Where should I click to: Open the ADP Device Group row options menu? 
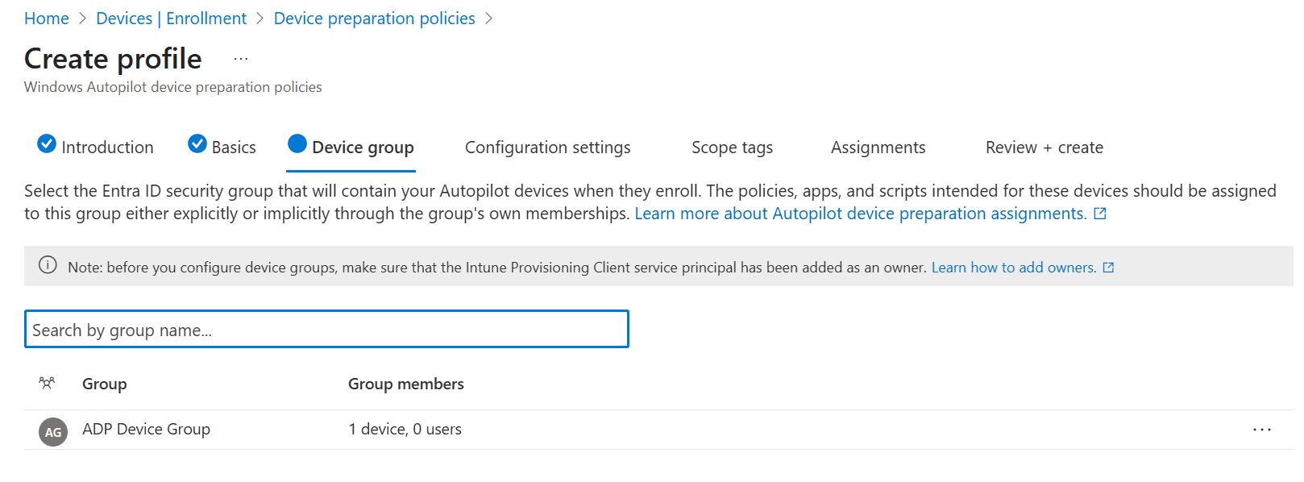coord(1261,430)
